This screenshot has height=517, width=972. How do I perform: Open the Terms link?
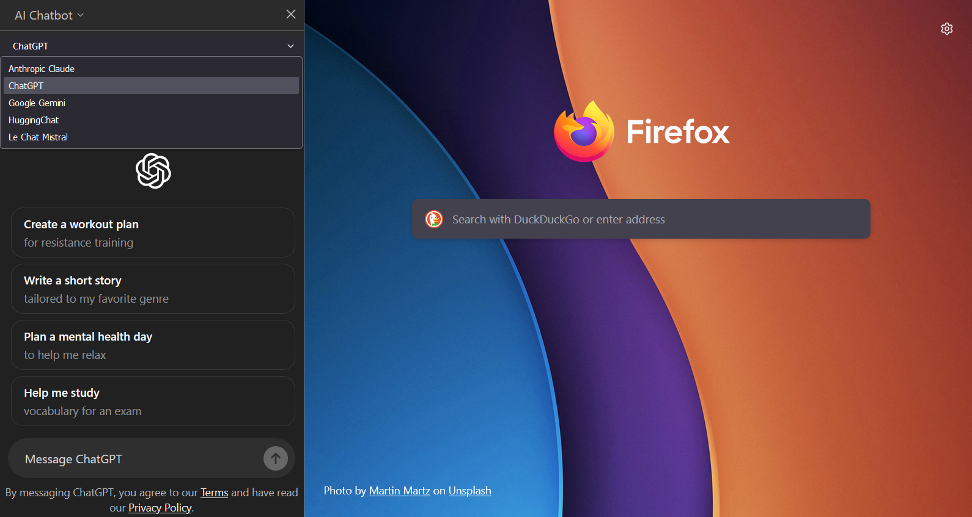coord(214,493)
